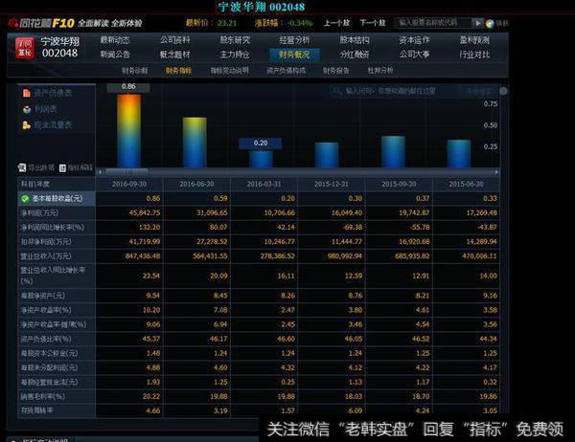The width and height of the screenshot is (575, 442).
Task: Open the 现金流量表 icon
Action: coord(27,125)
